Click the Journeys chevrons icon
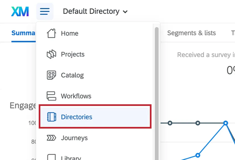The width and height of the screenshot is (235, 160). tap(51, 138)
